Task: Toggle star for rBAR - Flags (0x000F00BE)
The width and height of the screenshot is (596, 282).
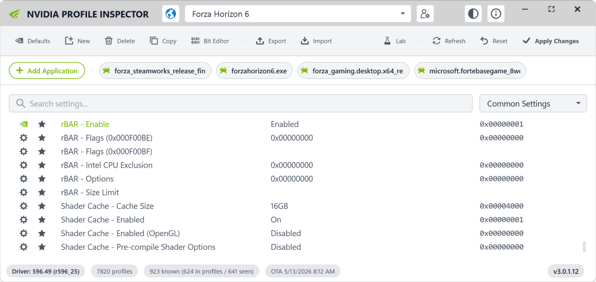Action: (42, 138)
